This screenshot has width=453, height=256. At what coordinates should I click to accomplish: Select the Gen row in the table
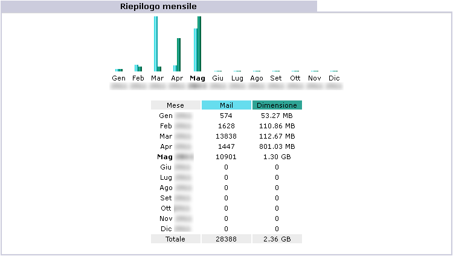(x=226, y=116)
